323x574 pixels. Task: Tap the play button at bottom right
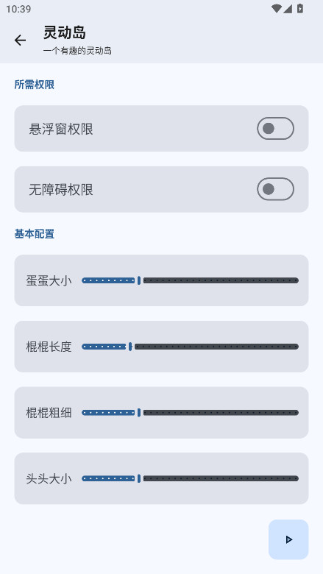coord(288,539)
